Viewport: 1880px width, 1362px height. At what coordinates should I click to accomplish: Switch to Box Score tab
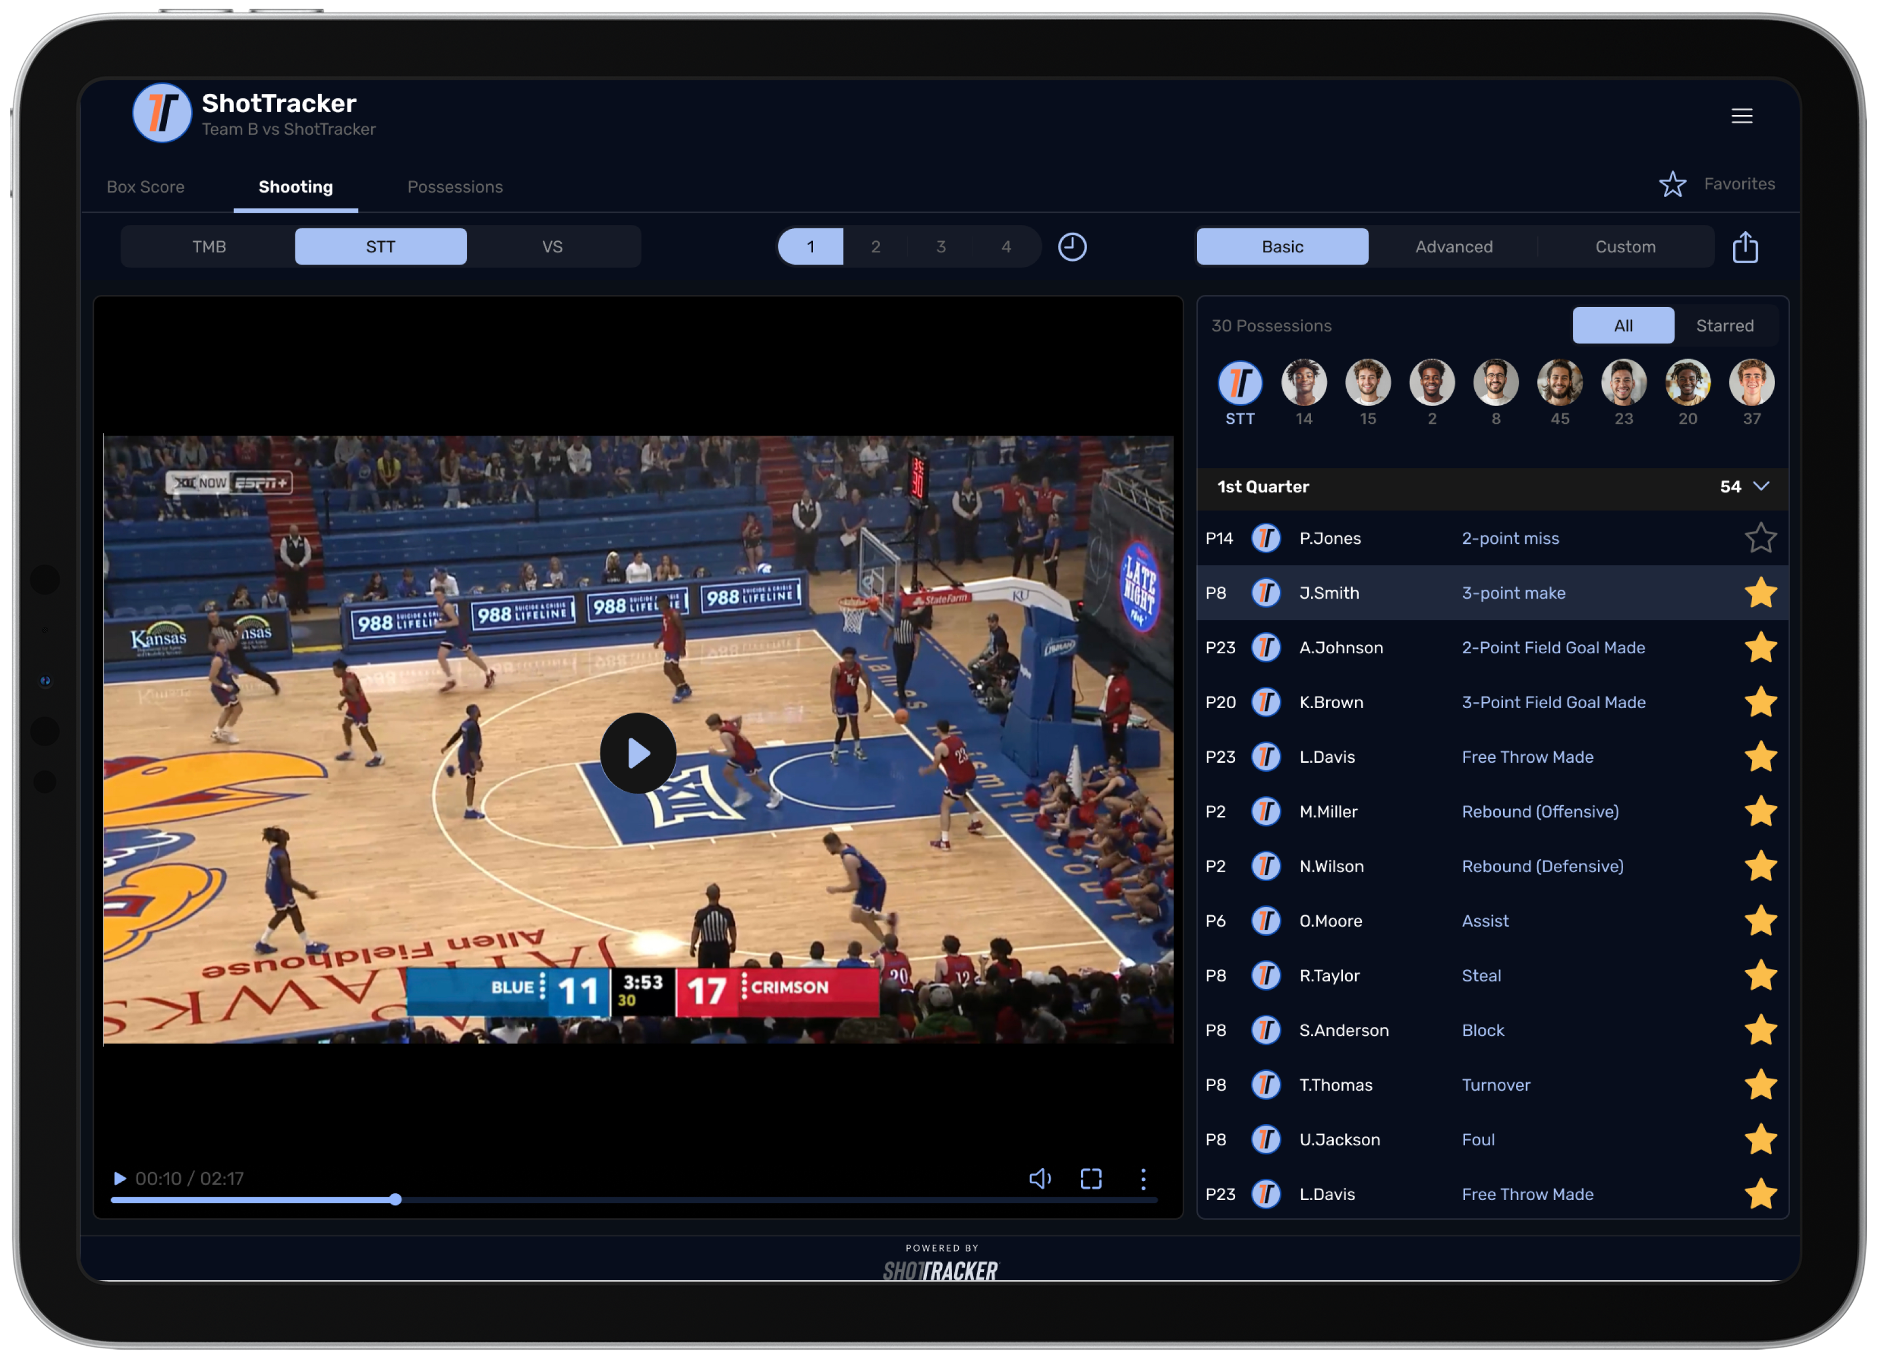pos(145,187)
